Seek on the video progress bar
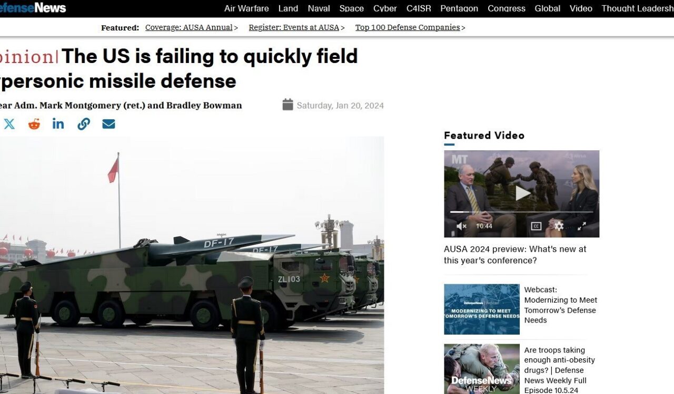Screen dimensions: 674x394 click(521, 212)
